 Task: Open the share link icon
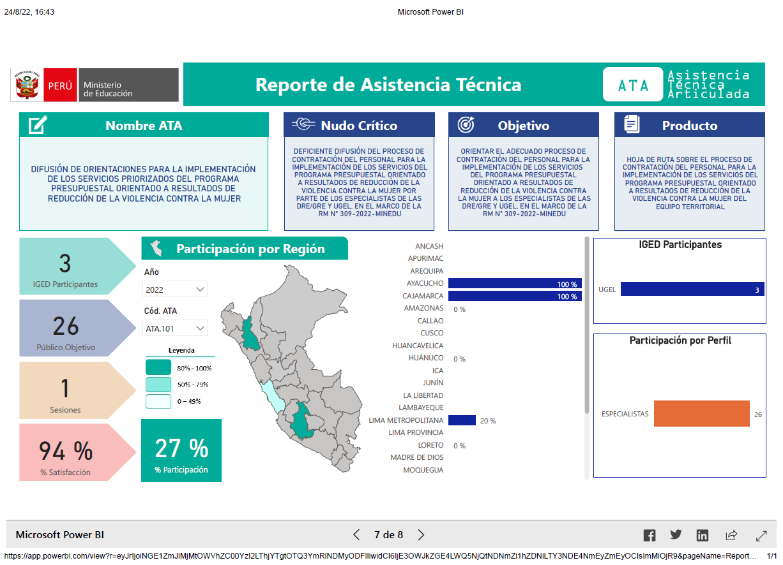click(x=732, y=535)
